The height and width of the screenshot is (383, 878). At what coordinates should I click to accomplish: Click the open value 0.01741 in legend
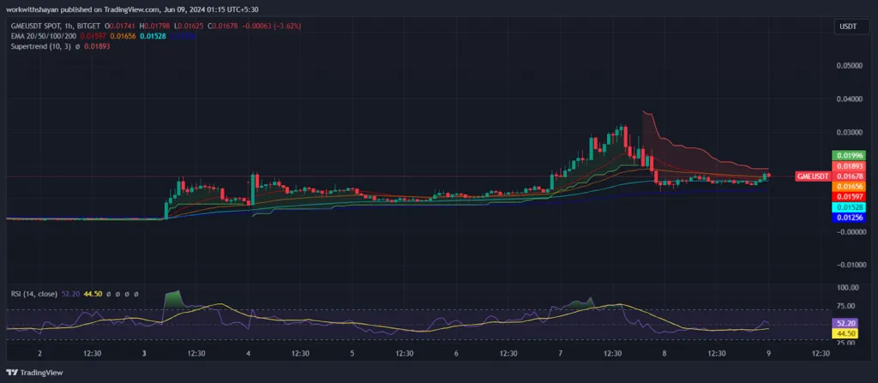(122, 26)
